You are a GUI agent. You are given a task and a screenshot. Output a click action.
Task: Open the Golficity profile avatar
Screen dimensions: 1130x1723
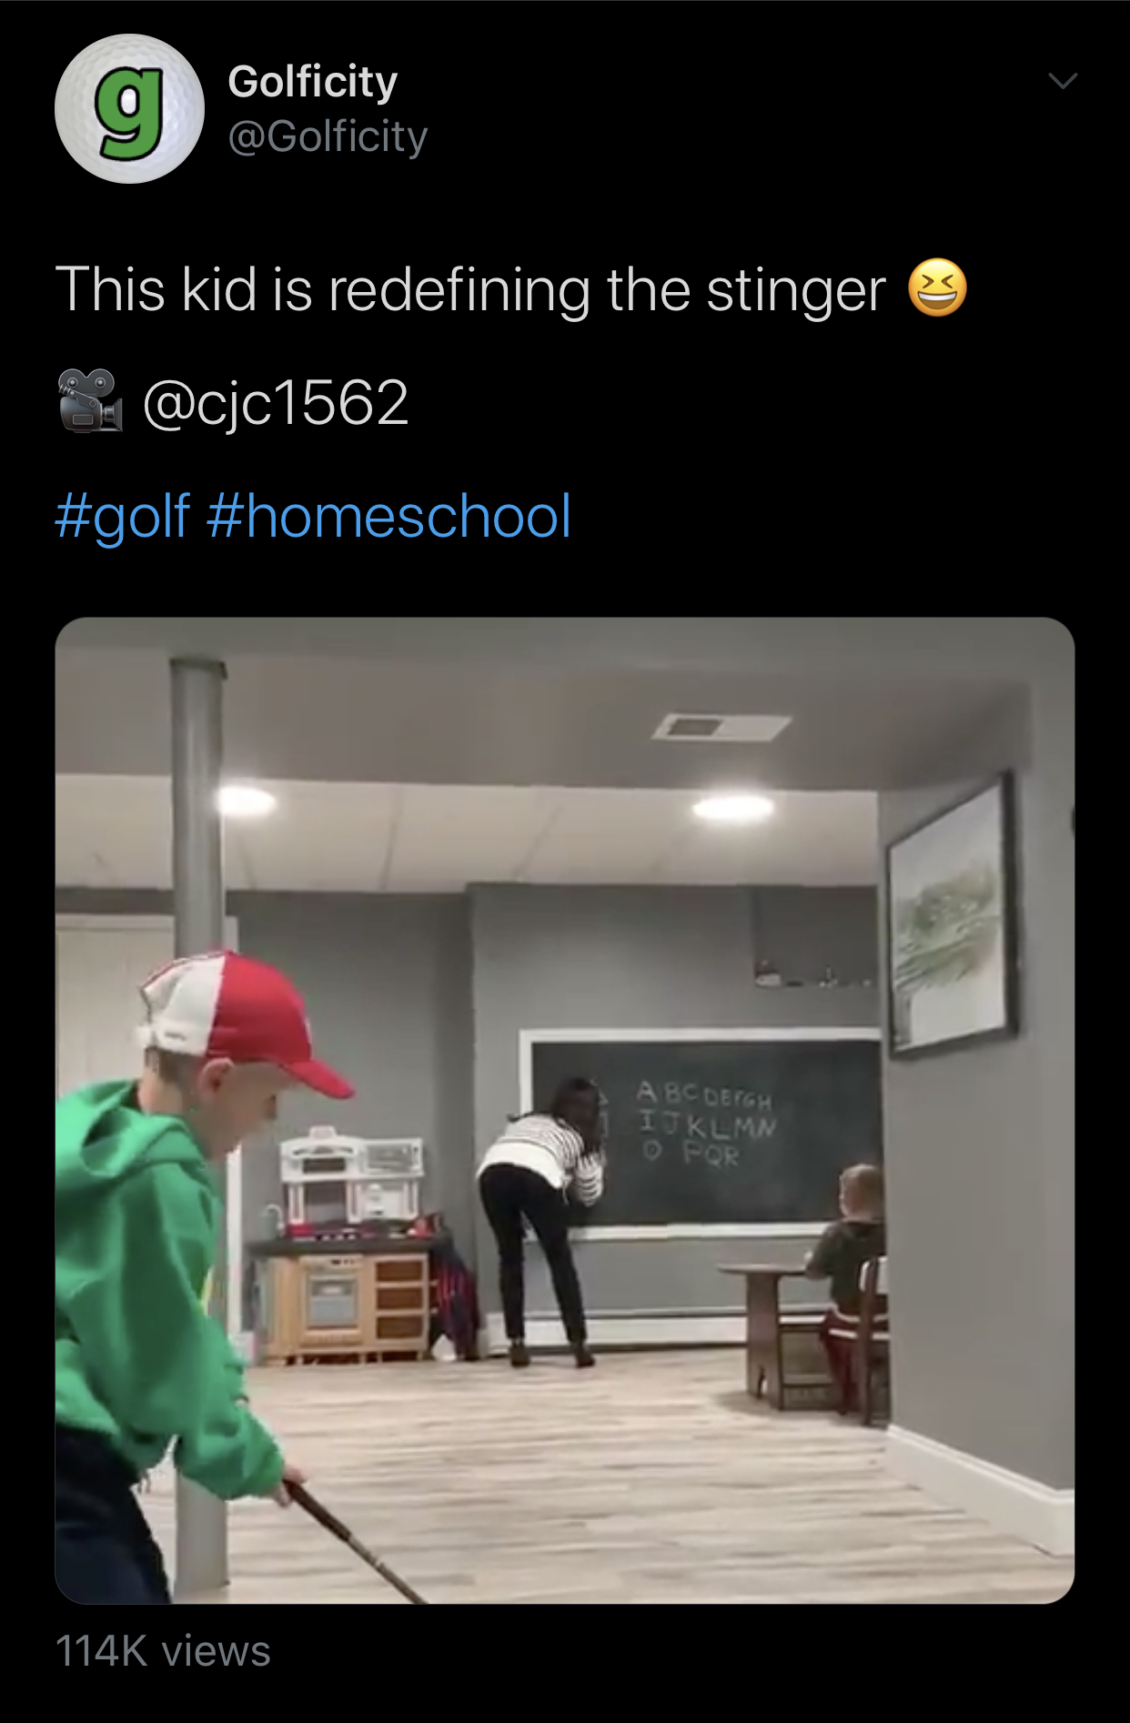pyautogui.click(x=130, y=108)
